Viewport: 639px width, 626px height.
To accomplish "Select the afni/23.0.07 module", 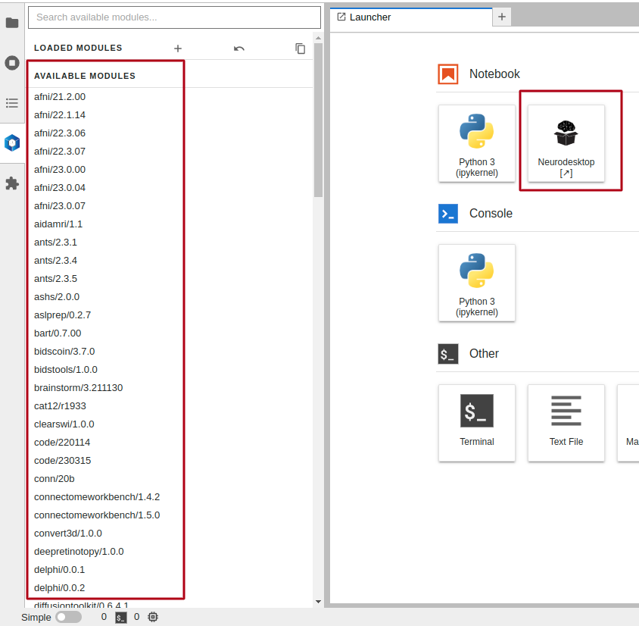I will [60, 206].
